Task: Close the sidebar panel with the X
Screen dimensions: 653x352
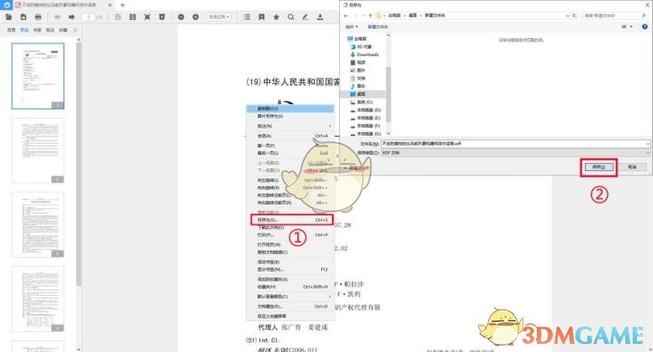Action: [75, 30]
